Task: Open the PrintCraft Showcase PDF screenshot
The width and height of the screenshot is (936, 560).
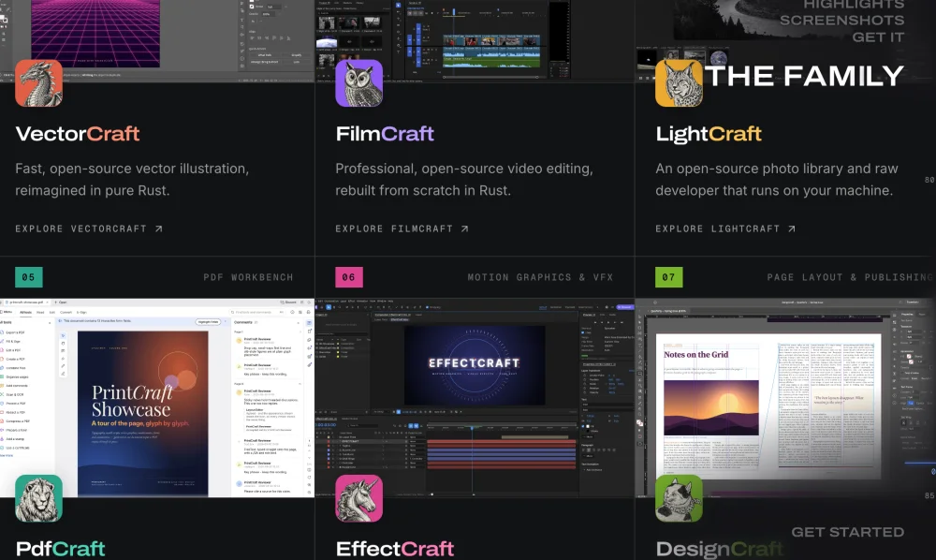Action: coord(157,398)
